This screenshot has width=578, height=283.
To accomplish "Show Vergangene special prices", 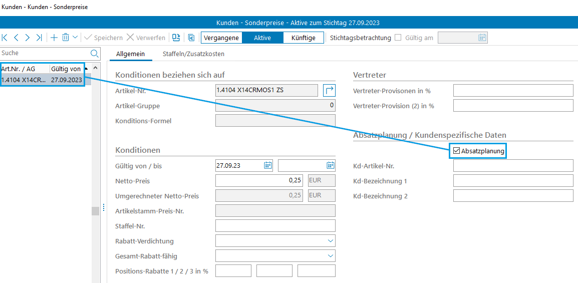I will (221, 38).
